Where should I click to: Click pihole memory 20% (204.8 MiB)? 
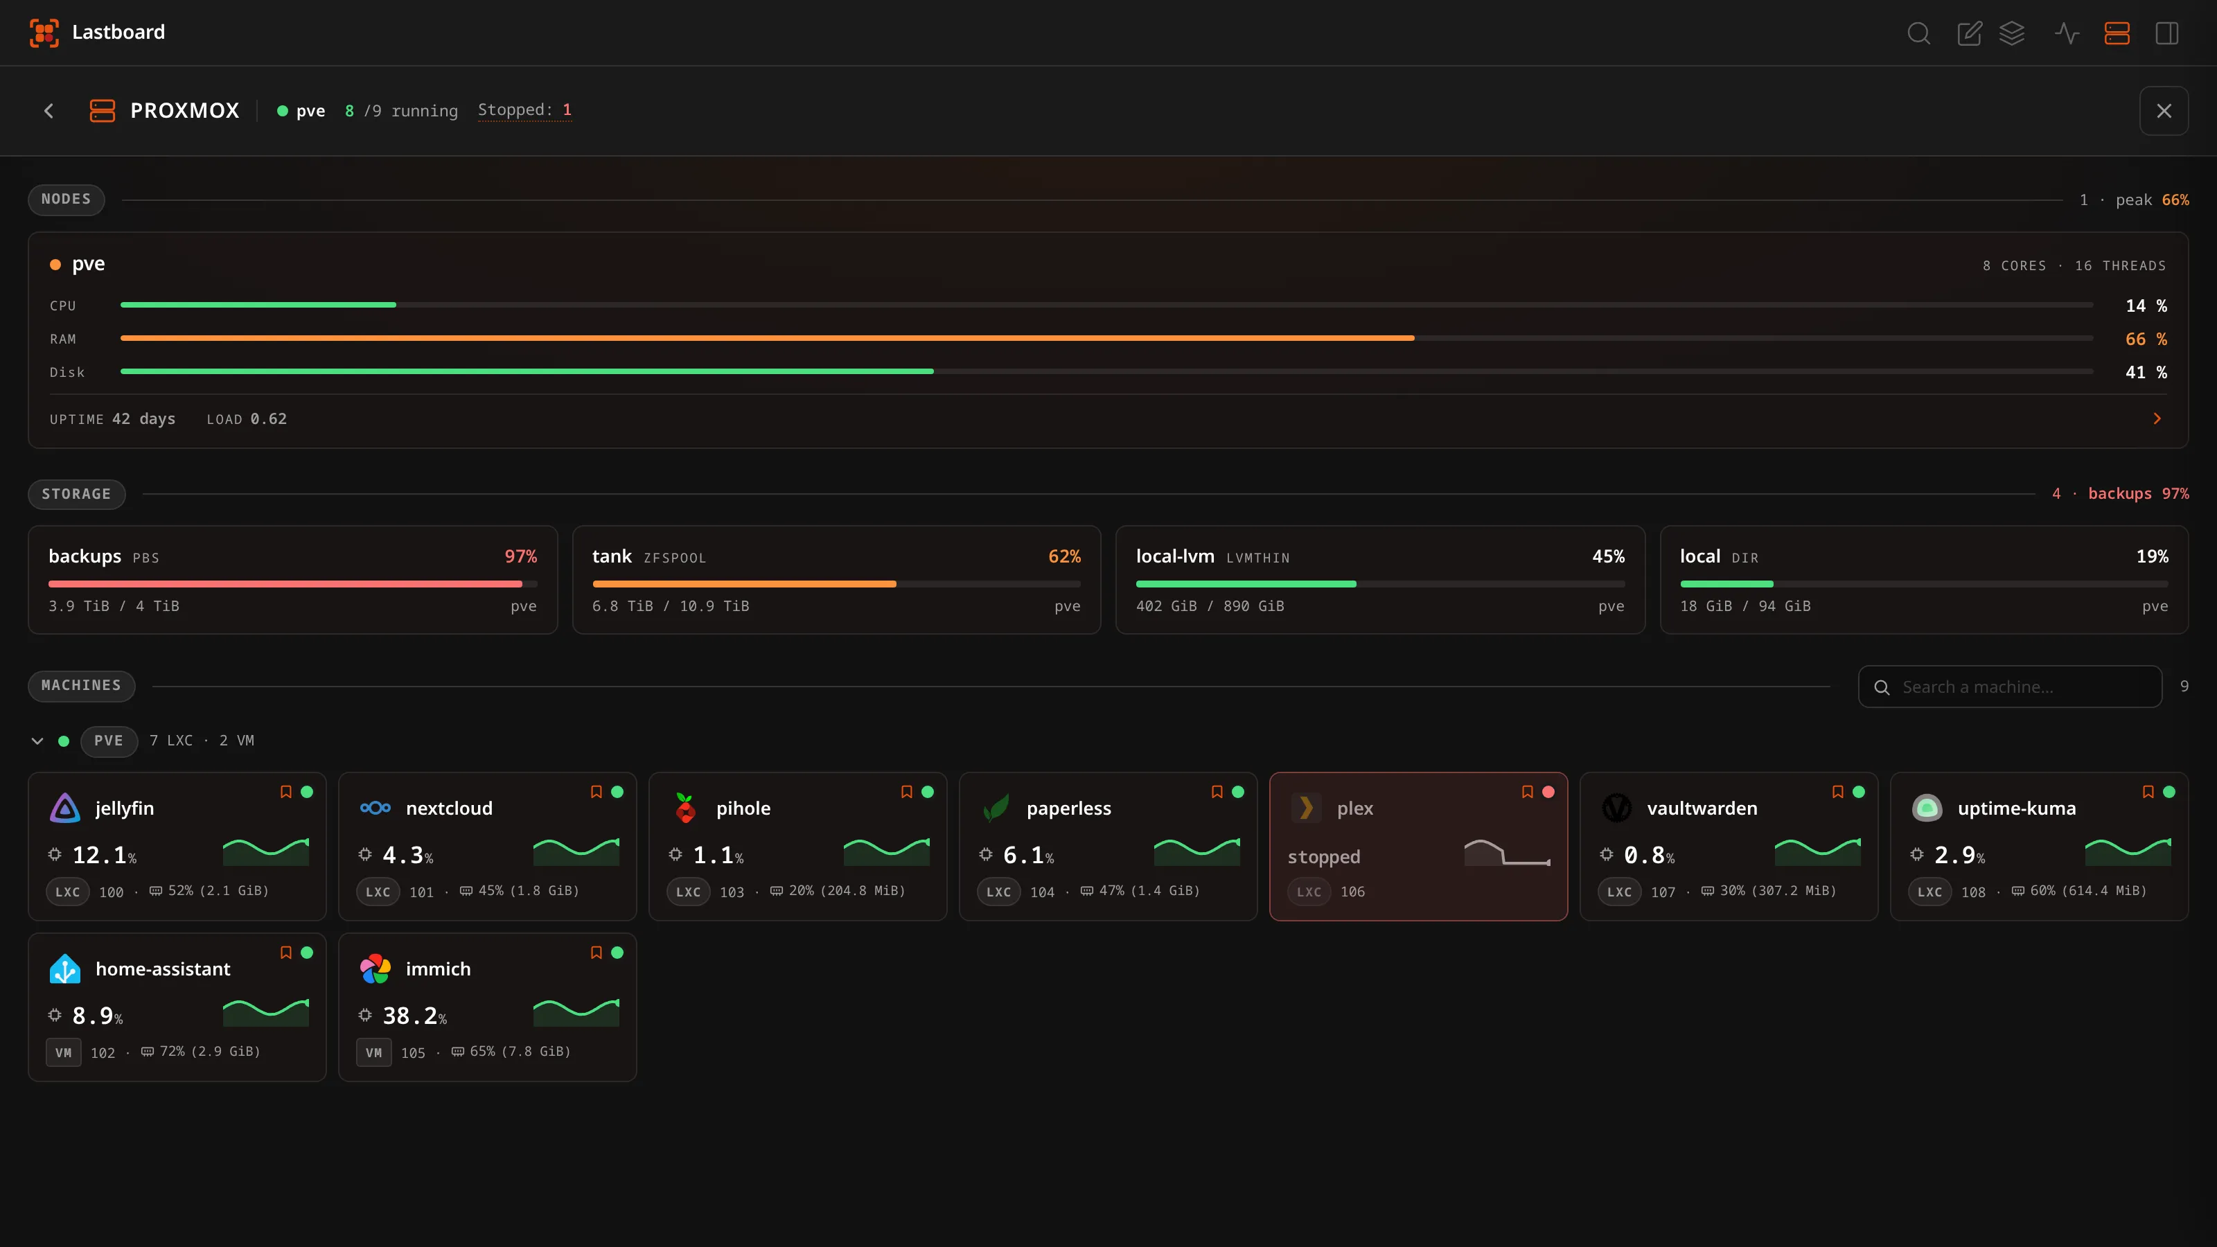click(838, 891)
